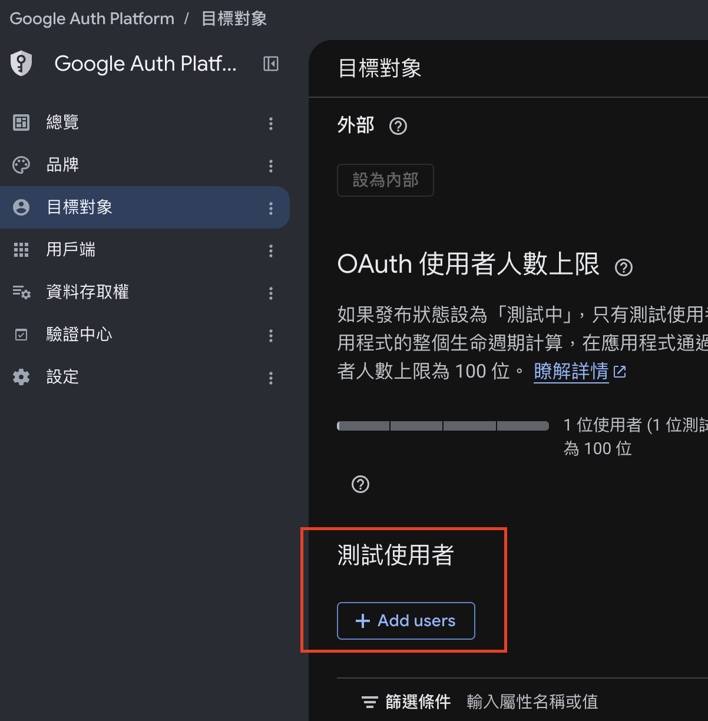Click the 篩選條件 filter icon
Screen dimensions: 708x721
370,702
